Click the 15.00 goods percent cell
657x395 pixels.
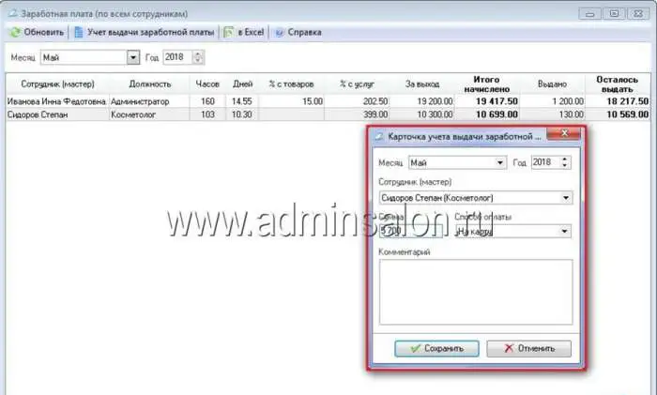(x=291, y=101)
